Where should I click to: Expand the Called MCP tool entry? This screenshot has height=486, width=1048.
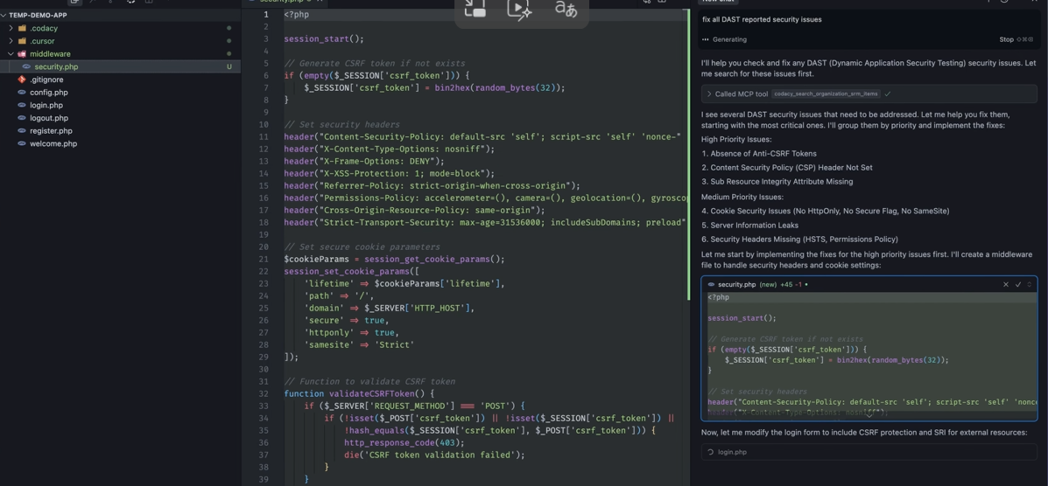pyautogui.click(x=709, y=94)
